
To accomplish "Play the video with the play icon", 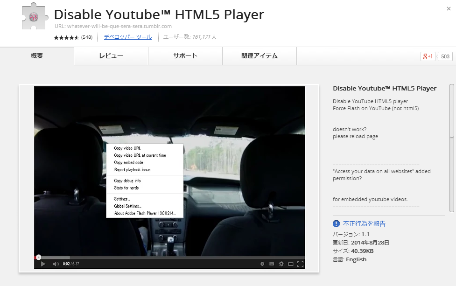I will coord(43,264).
